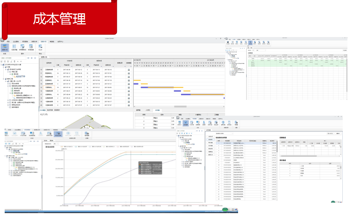
Task: Click horizontal scrollbar in 定额组成 panel
Action: click(299, 156)
